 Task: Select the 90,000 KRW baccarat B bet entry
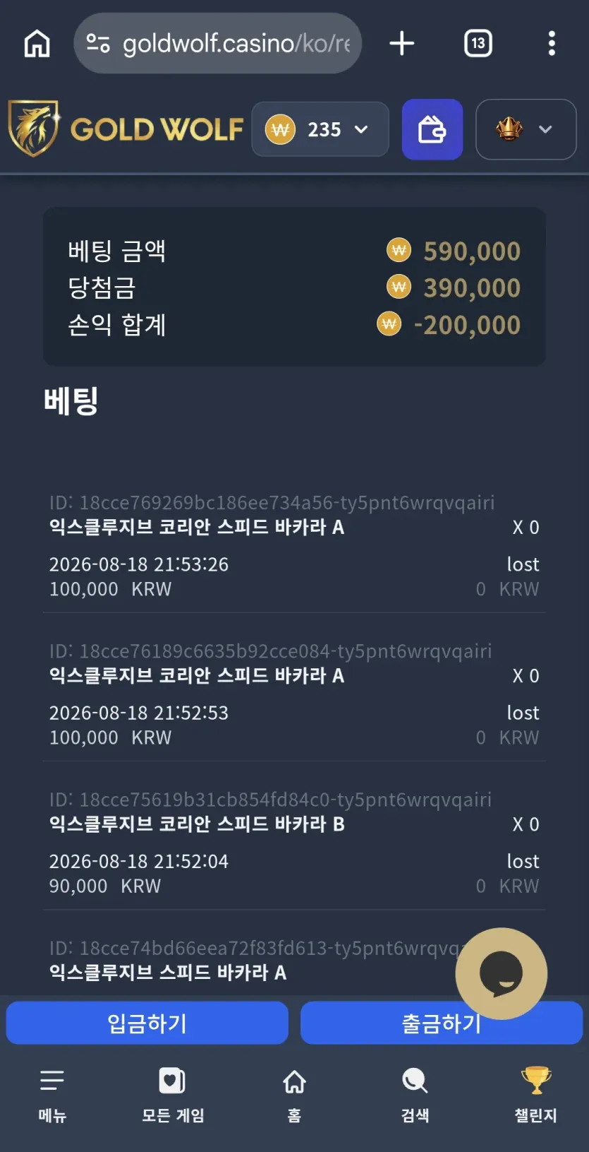pyautogui.click(x=294, y=843)
